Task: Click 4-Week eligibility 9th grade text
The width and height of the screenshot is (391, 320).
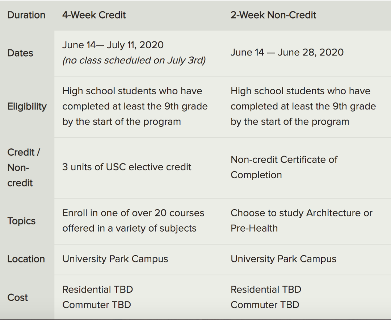Action: [135, 107]
